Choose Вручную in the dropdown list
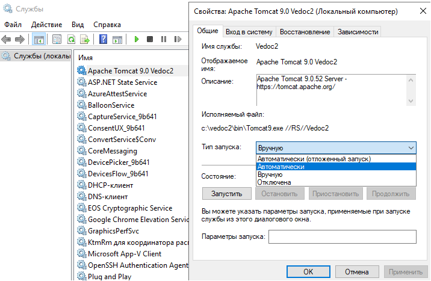431x281 pixels. coord(336,174)
